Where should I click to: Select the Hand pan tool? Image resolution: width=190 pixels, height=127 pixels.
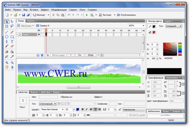7,67
